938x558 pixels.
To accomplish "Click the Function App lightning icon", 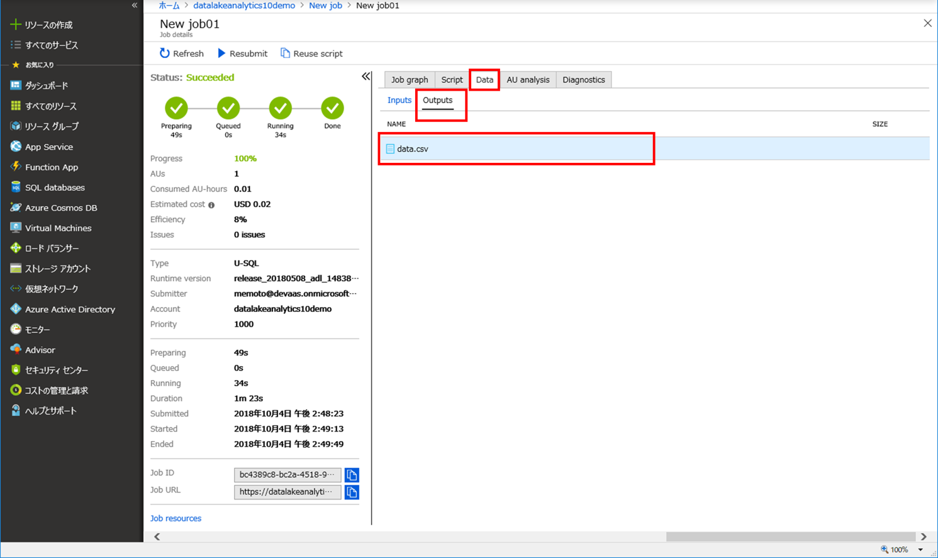I will tap(16, 167).
